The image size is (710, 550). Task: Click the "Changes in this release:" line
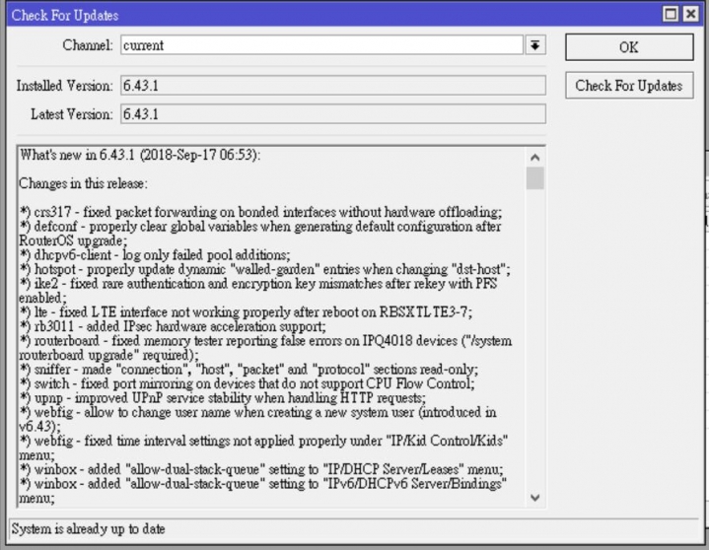[83, 183]
